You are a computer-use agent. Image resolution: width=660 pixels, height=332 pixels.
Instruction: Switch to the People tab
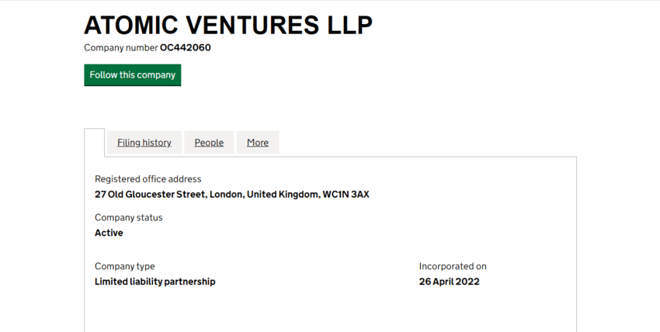click(209, 143)
